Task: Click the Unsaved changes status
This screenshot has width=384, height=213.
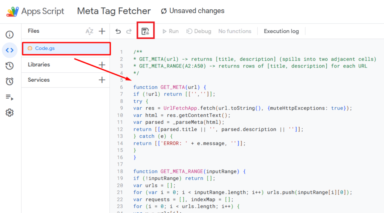Action: point(196,11)
